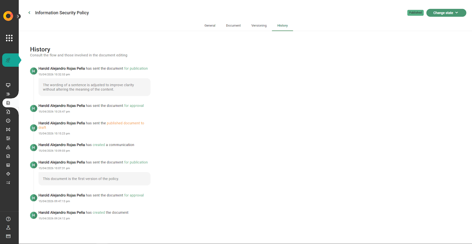
Task: Click the green Published status badge
Action: pos(415,13)
